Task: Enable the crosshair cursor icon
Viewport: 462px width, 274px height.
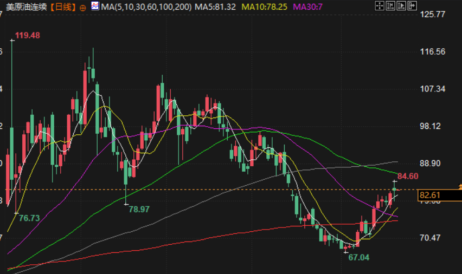Action: pyautogui.click(x=380, y=5)
